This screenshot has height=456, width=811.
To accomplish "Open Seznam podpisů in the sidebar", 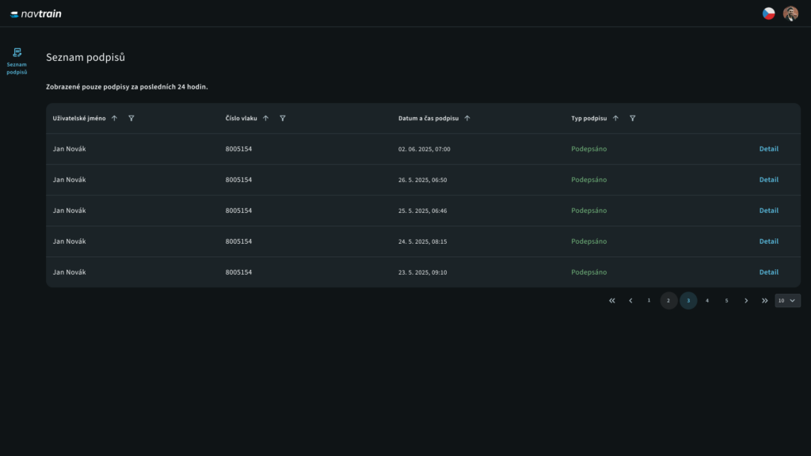I will 17,61.
